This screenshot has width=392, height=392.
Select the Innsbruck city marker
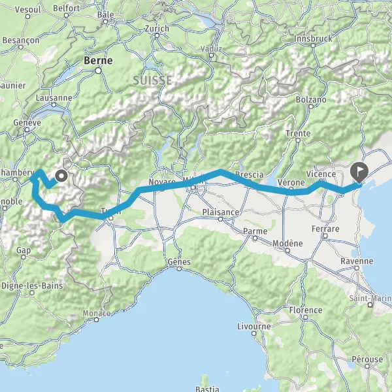click(313, 46)
